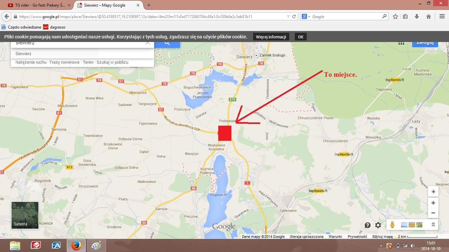449x252 pixels.
Task: Open the tray icon with red X
Action: coord(389,245)
